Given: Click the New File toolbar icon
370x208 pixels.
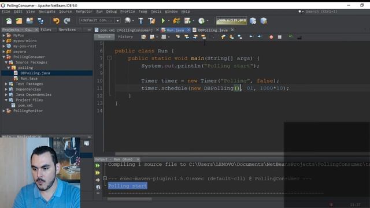Looking at the screenshot, I should click(9, 21).
